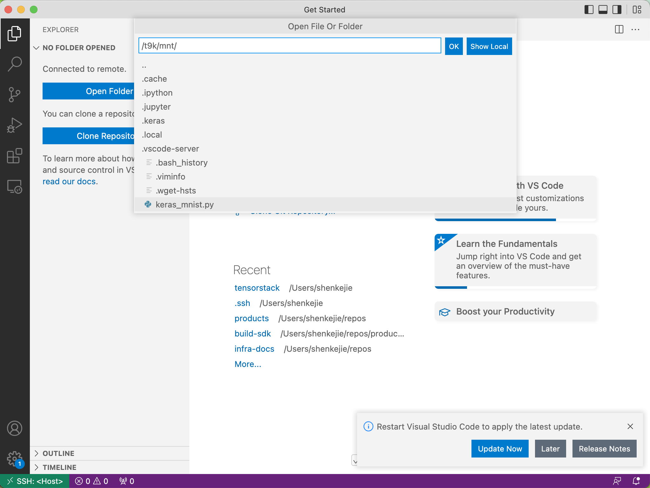Open the editor More Actions menu

tap(635, 30)
